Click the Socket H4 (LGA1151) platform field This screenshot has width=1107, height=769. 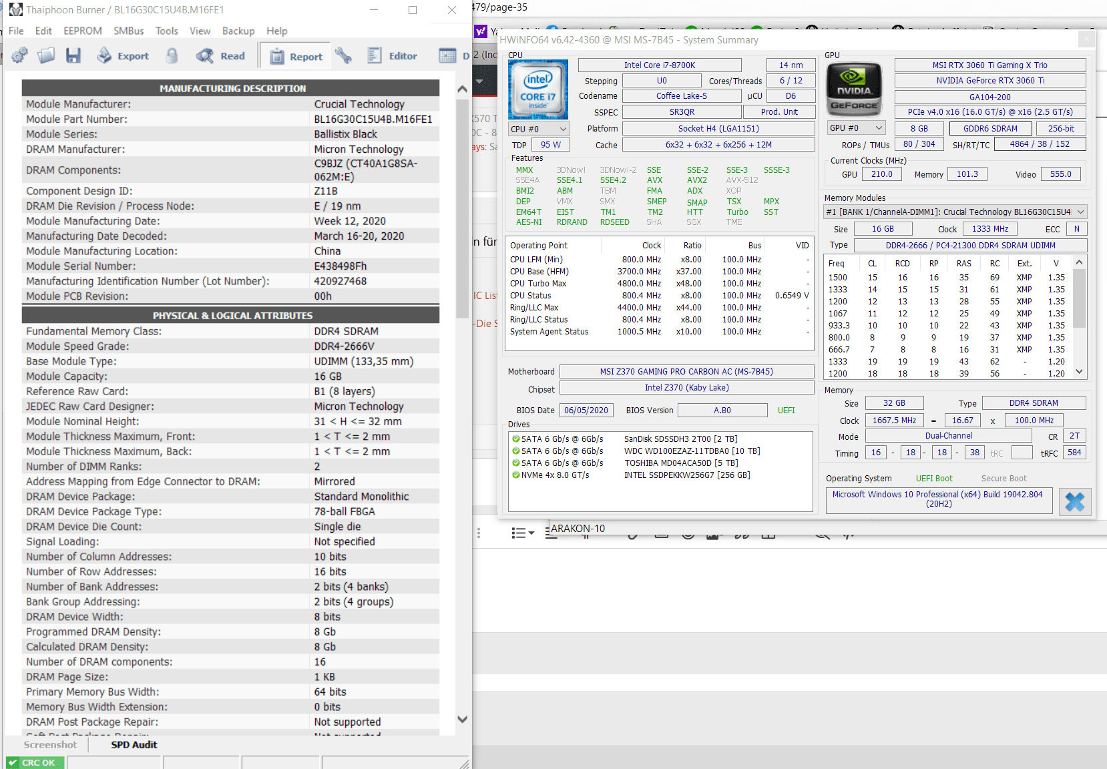pyautogui.click(x=718, y=129)
